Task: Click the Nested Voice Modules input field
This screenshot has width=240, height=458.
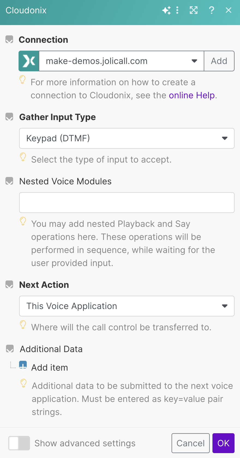Action: tap(127, 203)
